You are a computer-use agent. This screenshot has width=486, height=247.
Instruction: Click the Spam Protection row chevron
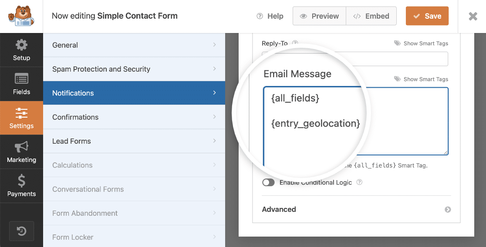coord(215,69)
